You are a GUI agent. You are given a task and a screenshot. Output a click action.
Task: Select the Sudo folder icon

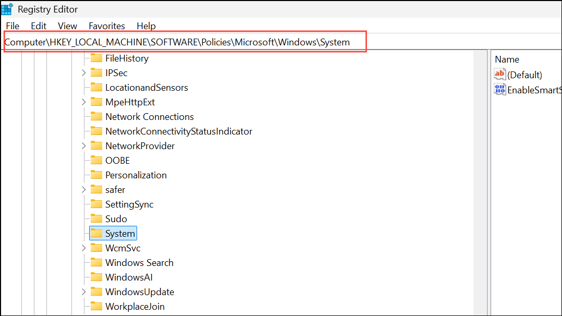tap(96, 218)
